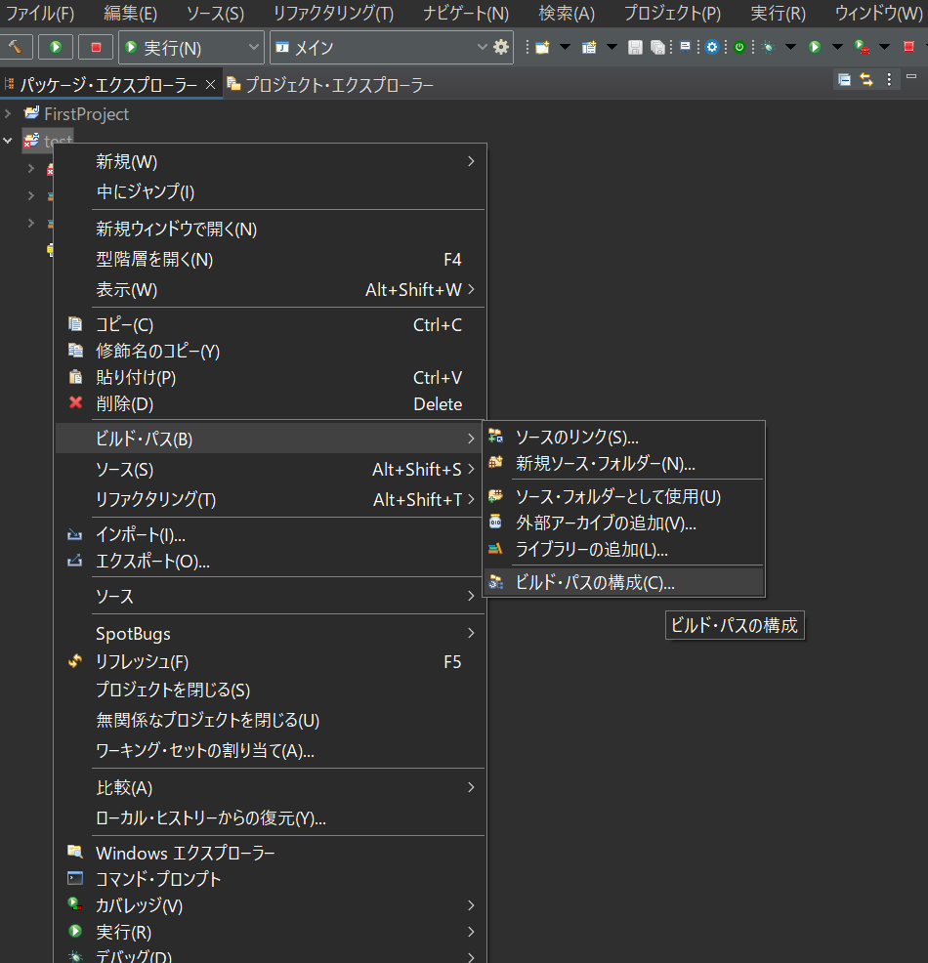
Task: Click the Save All icon
Action: pos(658,46)
